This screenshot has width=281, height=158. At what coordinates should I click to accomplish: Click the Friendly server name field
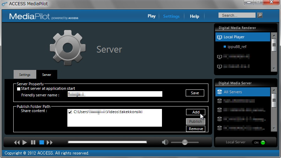115,94
